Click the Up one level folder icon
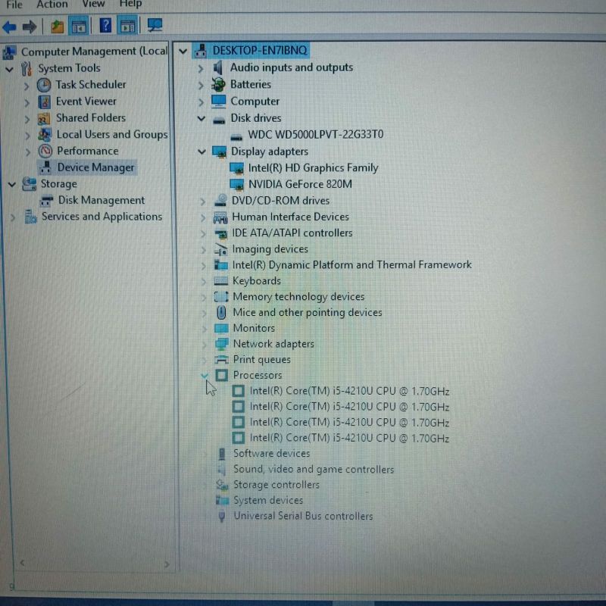 click(x=58, y=27)
